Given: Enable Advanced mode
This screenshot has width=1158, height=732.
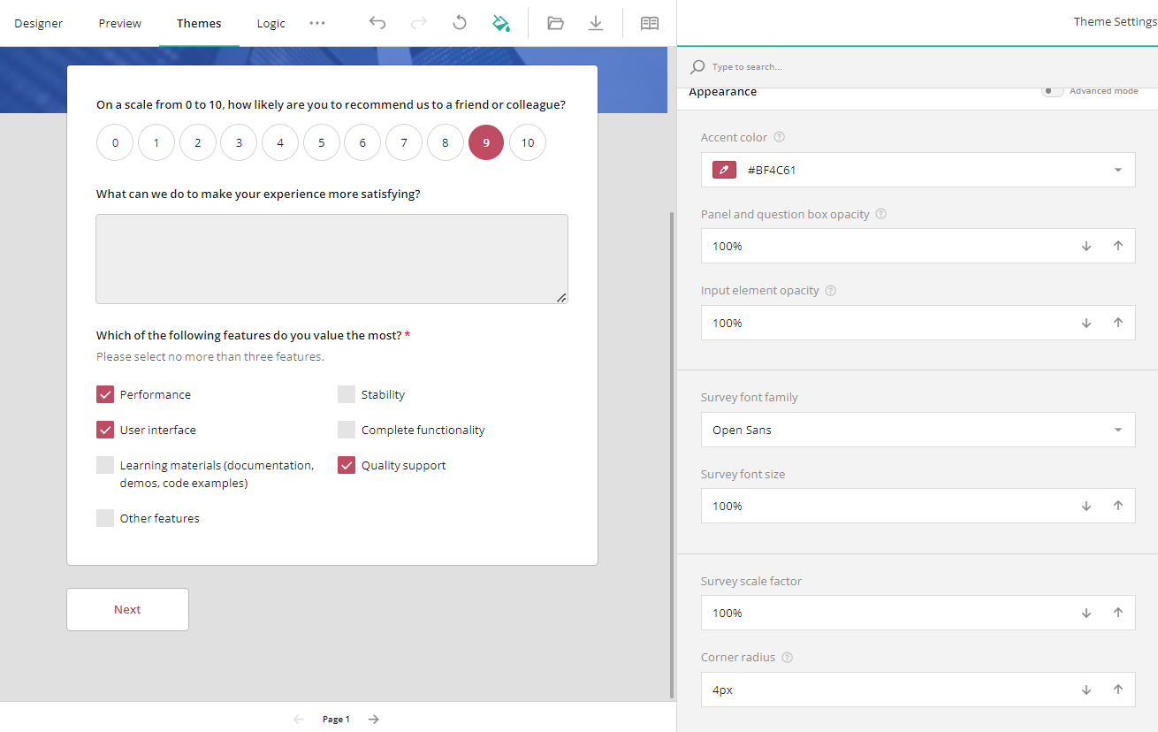Looking at the screenshot, I should coord(1052,90).
